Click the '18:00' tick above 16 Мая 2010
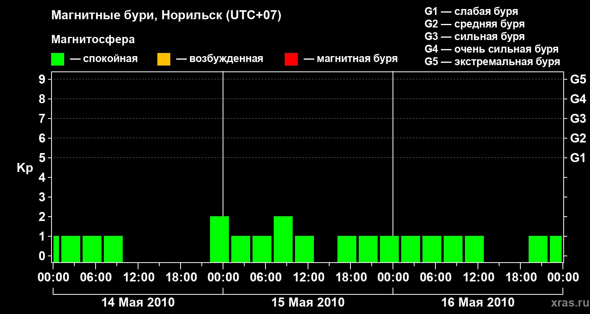The image size is (590, 314). tap(520, 277)
